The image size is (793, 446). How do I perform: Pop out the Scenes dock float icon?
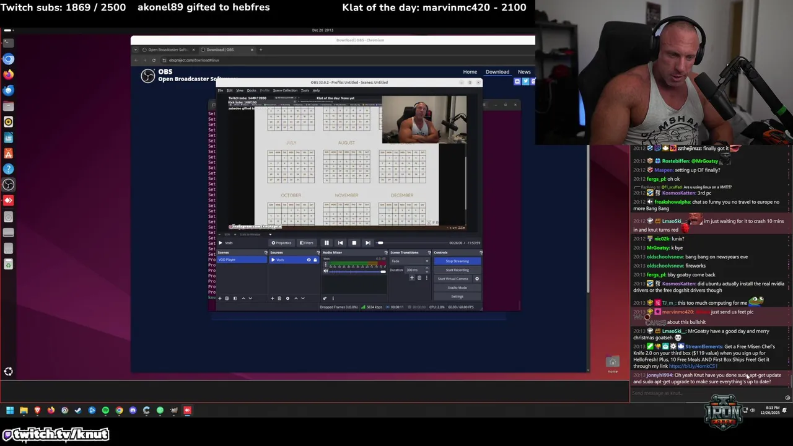coord(266,252)
